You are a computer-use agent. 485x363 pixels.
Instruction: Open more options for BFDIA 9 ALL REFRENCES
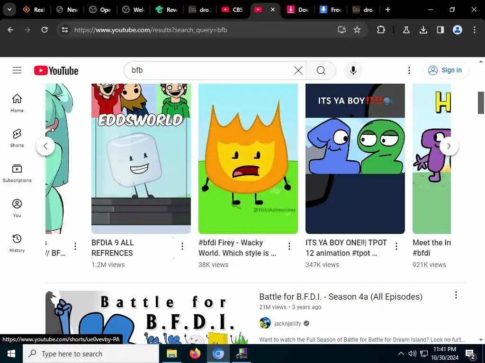tap(182, 246)
